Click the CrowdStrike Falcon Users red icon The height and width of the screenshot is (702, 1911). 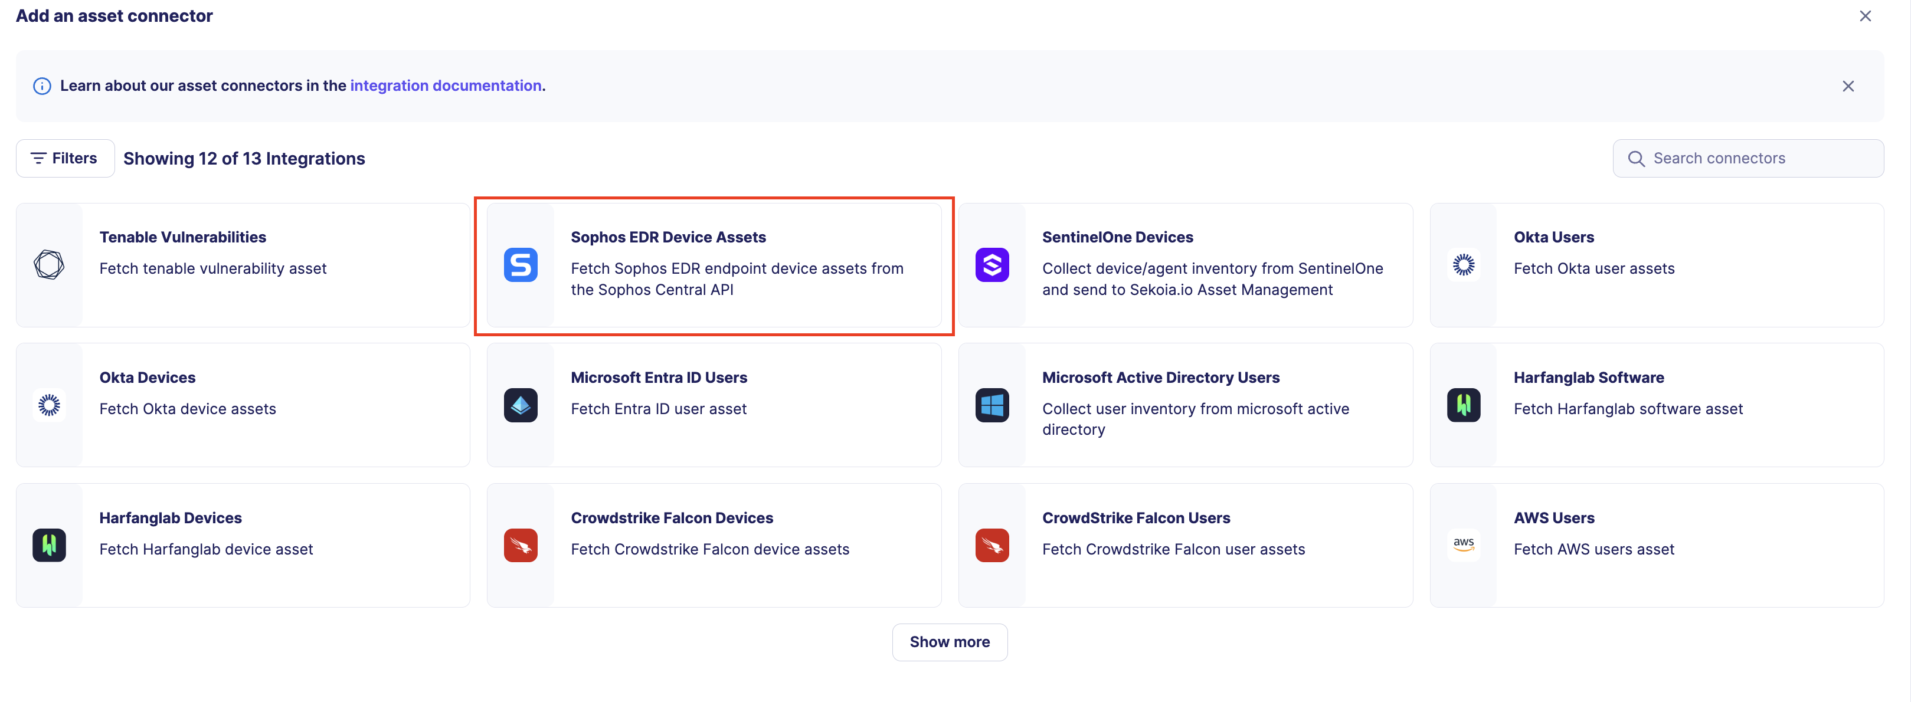click(x=992, y=545)
